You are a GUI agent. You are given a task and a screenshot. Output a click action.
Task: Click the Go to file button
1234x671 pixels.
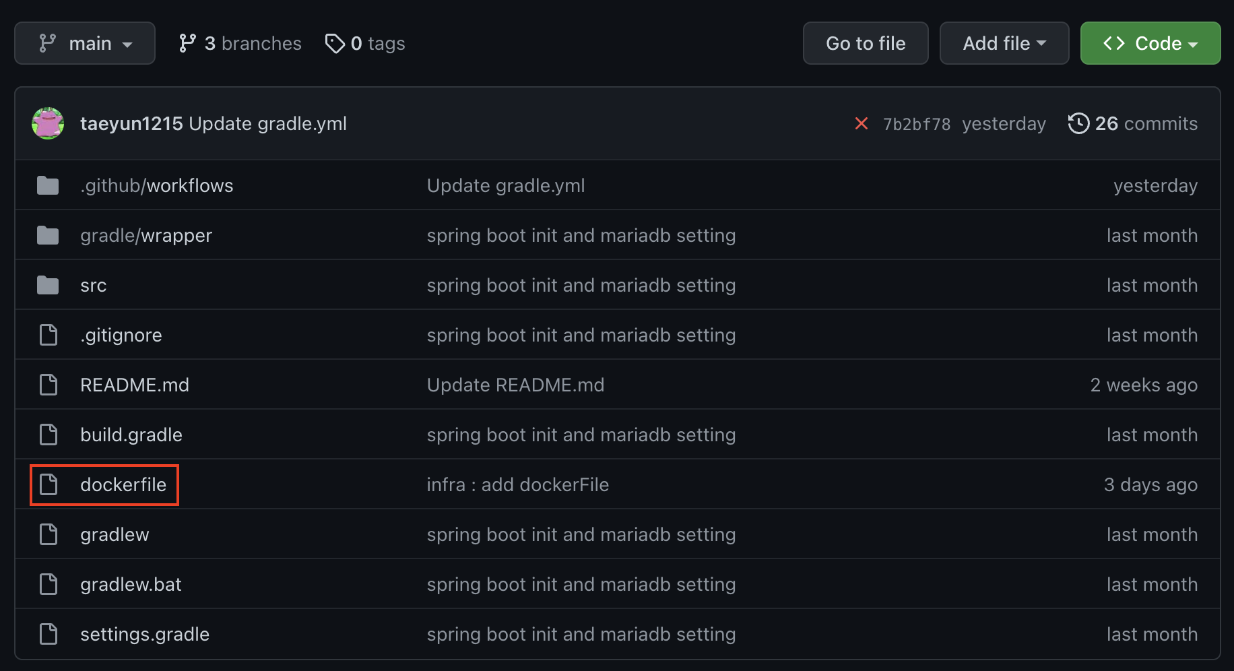pyautogui.click(x=866, y=43)
